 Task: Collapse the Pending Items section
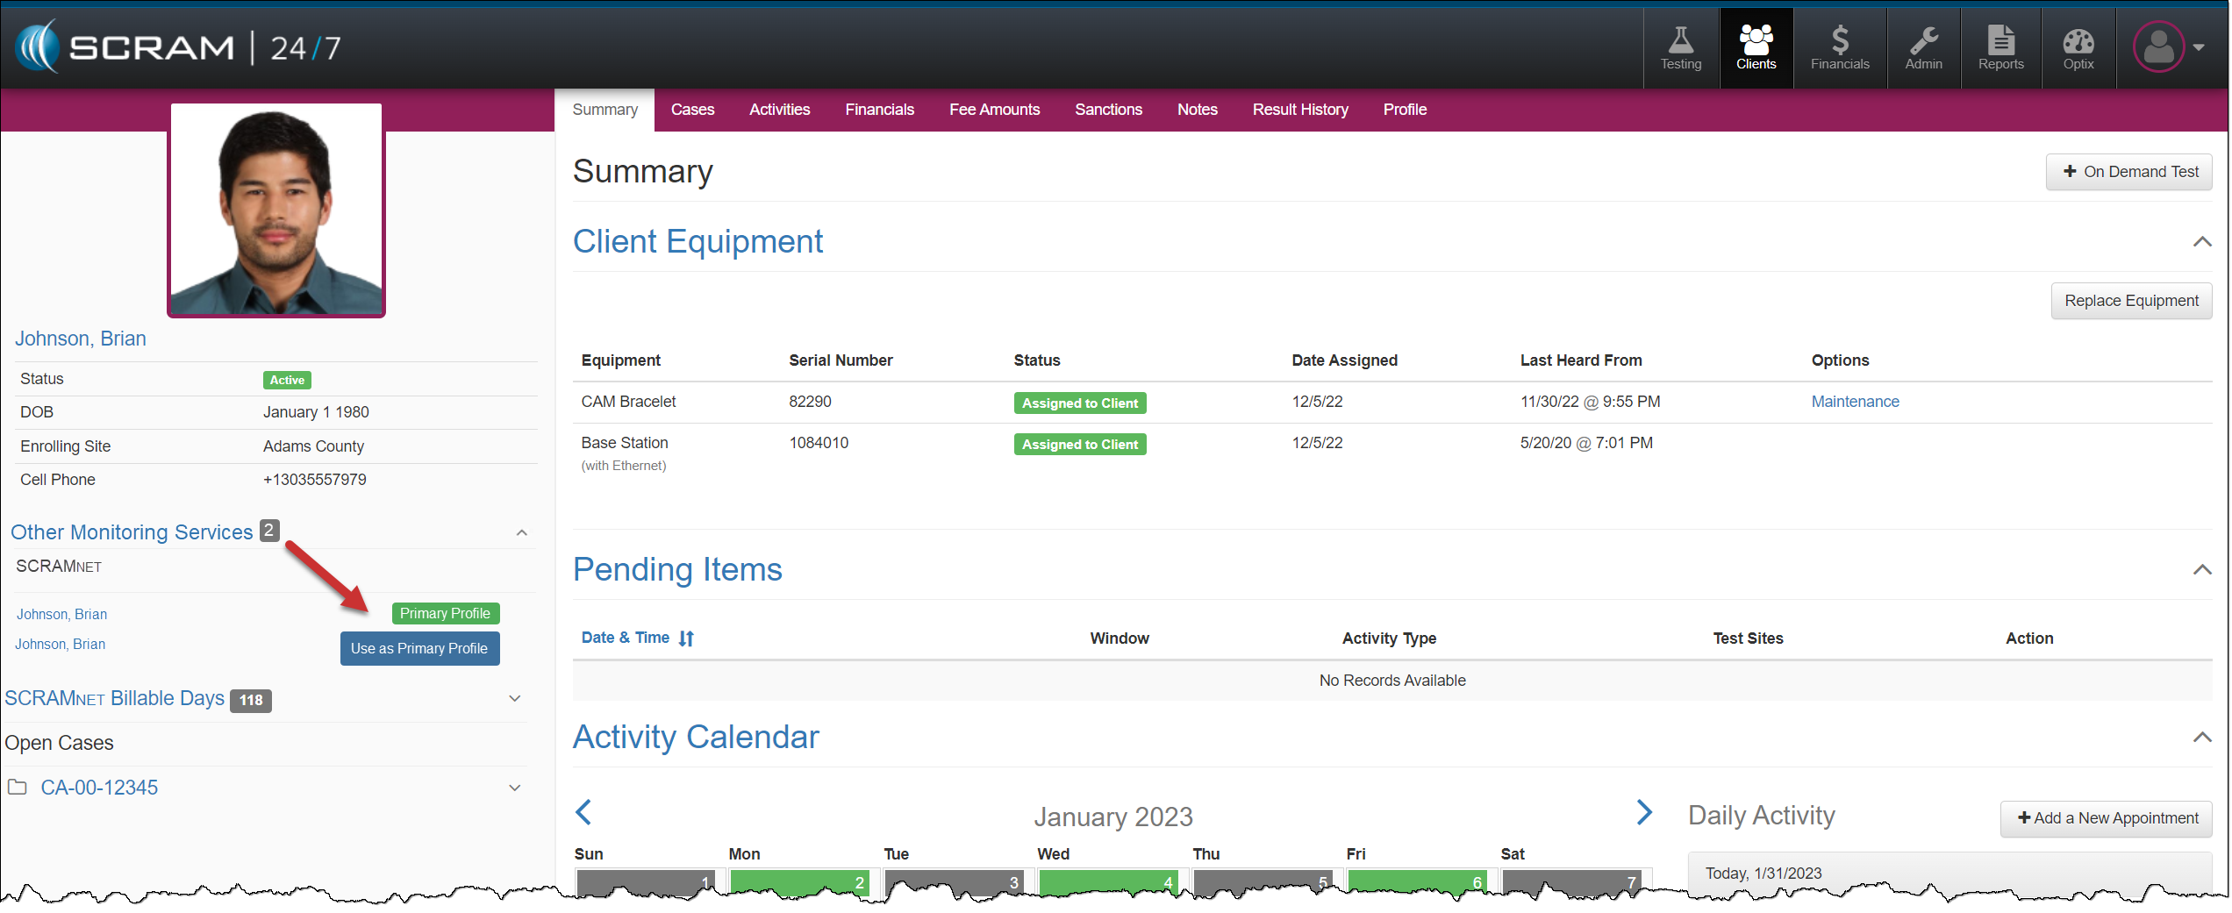pos(2201,570)
